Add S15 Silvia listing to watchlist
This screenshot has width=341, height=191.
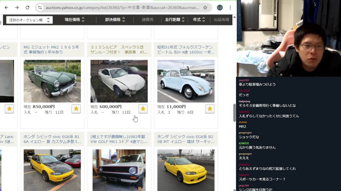[x=143, y=109]
